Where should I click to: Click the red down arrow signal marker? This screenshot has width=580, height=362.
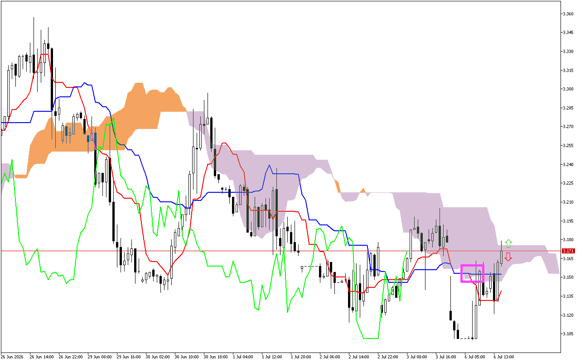coord(508,257)
